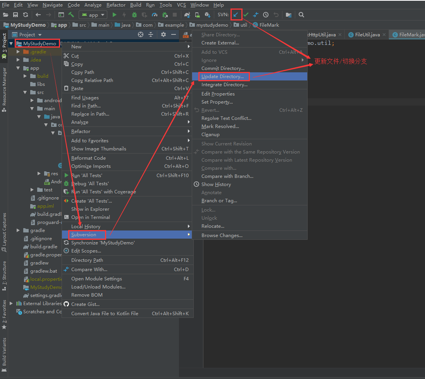Image resolution: width=425 pixels, height=379 pixels.
Task: Click the Search Everywhere magnifier icon
Action: [x=301, y=15]
